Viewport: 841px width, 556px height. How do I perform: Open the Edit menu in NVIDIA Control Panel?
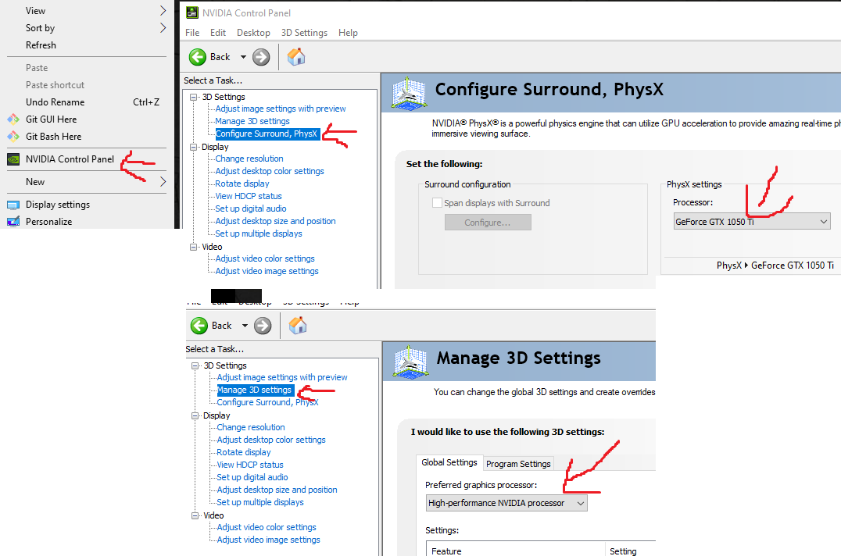[218, 33]
